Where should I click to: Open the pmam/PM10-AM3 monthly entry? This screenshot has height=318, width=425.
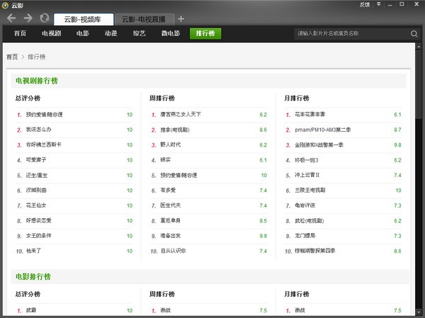(x=323, y=130)
